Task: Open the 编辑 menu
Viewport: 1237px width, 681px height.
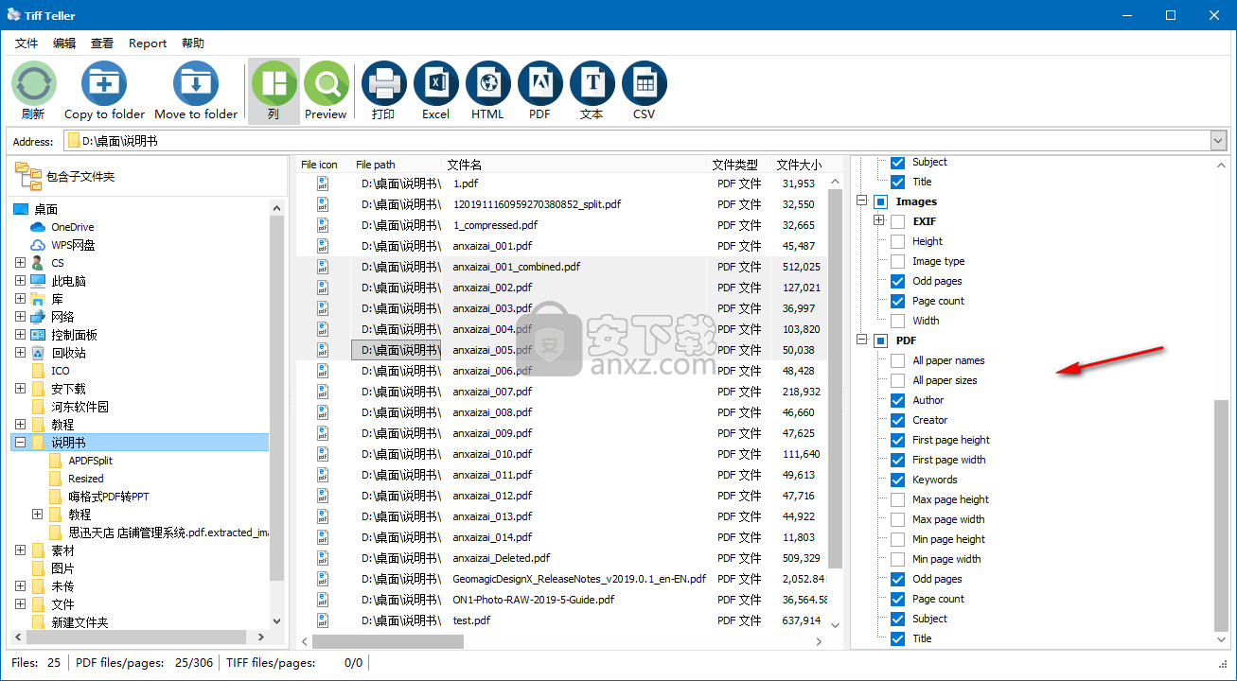Action: click(x=64, y=44)
